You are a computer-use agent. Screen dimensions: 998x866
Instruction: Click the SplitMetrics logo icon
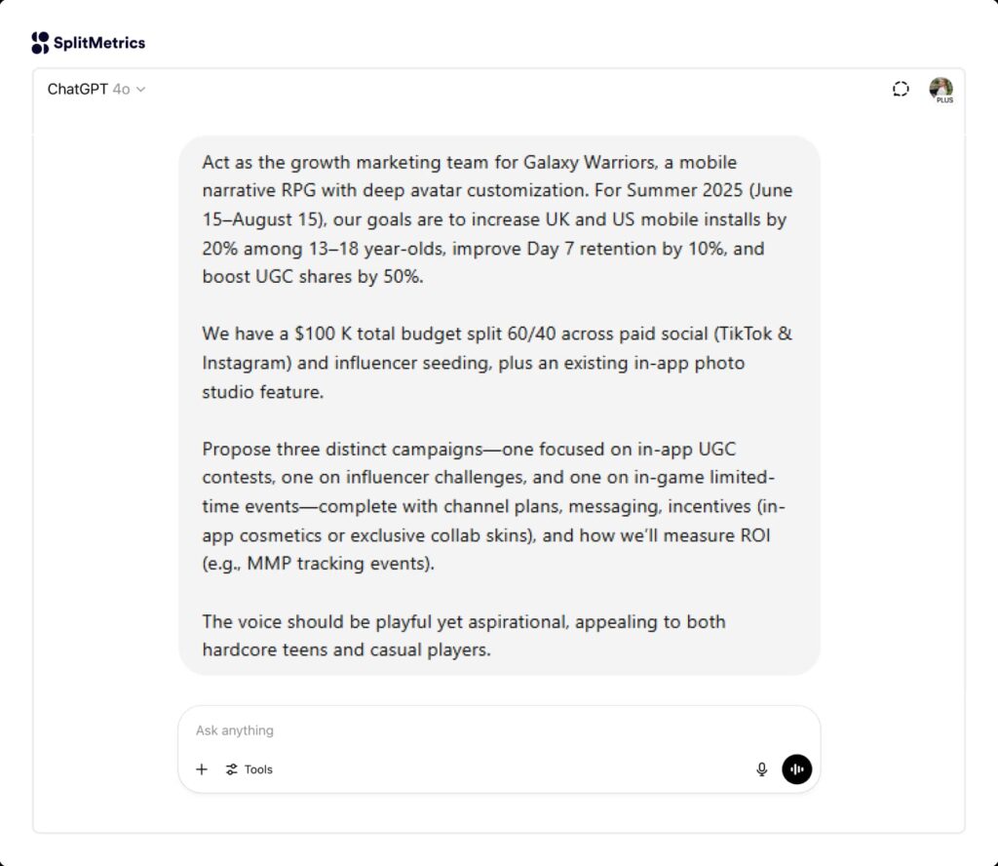38,41
